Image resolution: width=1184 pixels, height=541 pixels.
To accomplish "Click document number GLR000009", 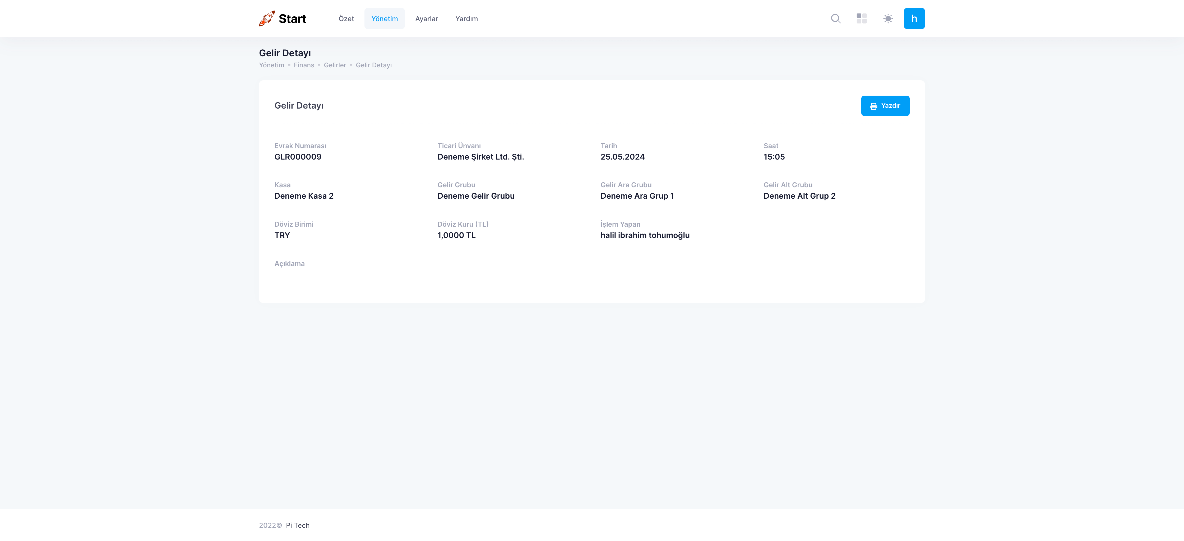I will (x=298, y=157).
